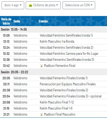Open Keirin Masculino Final 1-6 event
The image size is (107, 119).
click(56, 108)
